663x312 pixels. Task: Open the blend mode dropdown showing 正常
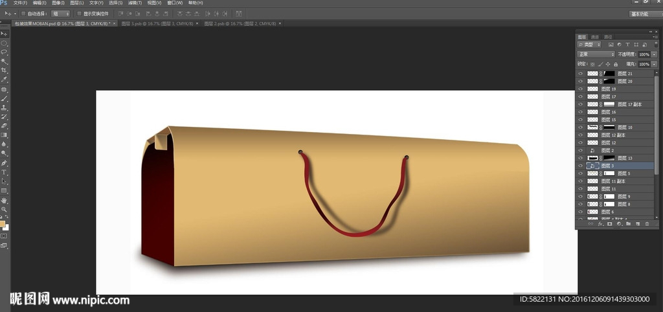tap(596, 54)
